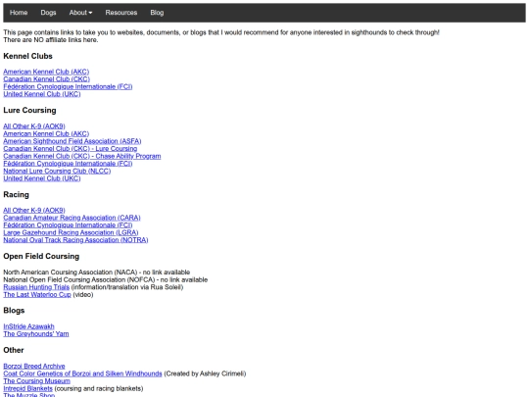Image resolution: width=529 pixels, height=397 pixels.
Task: Select the Resources nav item
Action: tap(121, 13)
